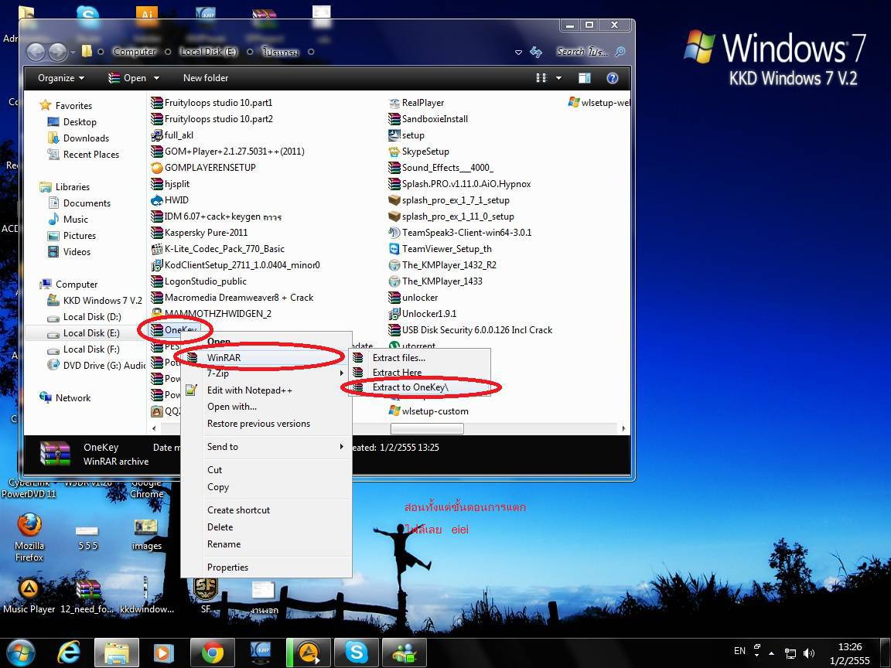Click Computer in the address breadcrumb
Image resolution: width=891 pixels, height=668 pixels.
pyautogui.click(x=134, y=52)
